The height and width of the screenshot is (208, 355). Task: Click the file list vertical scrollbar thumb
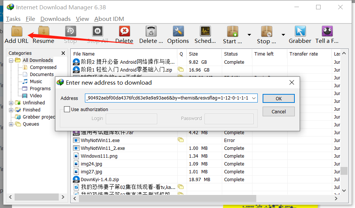344,170
